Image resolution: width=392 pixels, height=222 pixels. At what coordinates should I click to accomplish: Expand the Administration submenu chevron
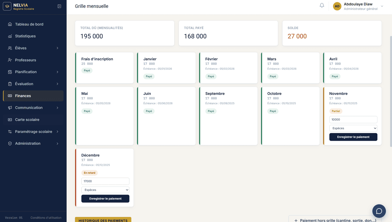click(57, 143)
